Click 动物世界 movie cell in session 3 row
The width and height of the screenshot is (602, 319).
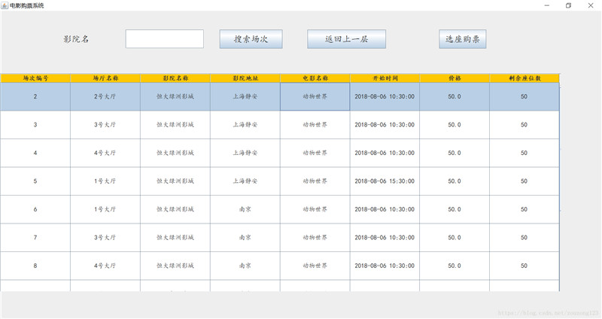pos(315,125)
